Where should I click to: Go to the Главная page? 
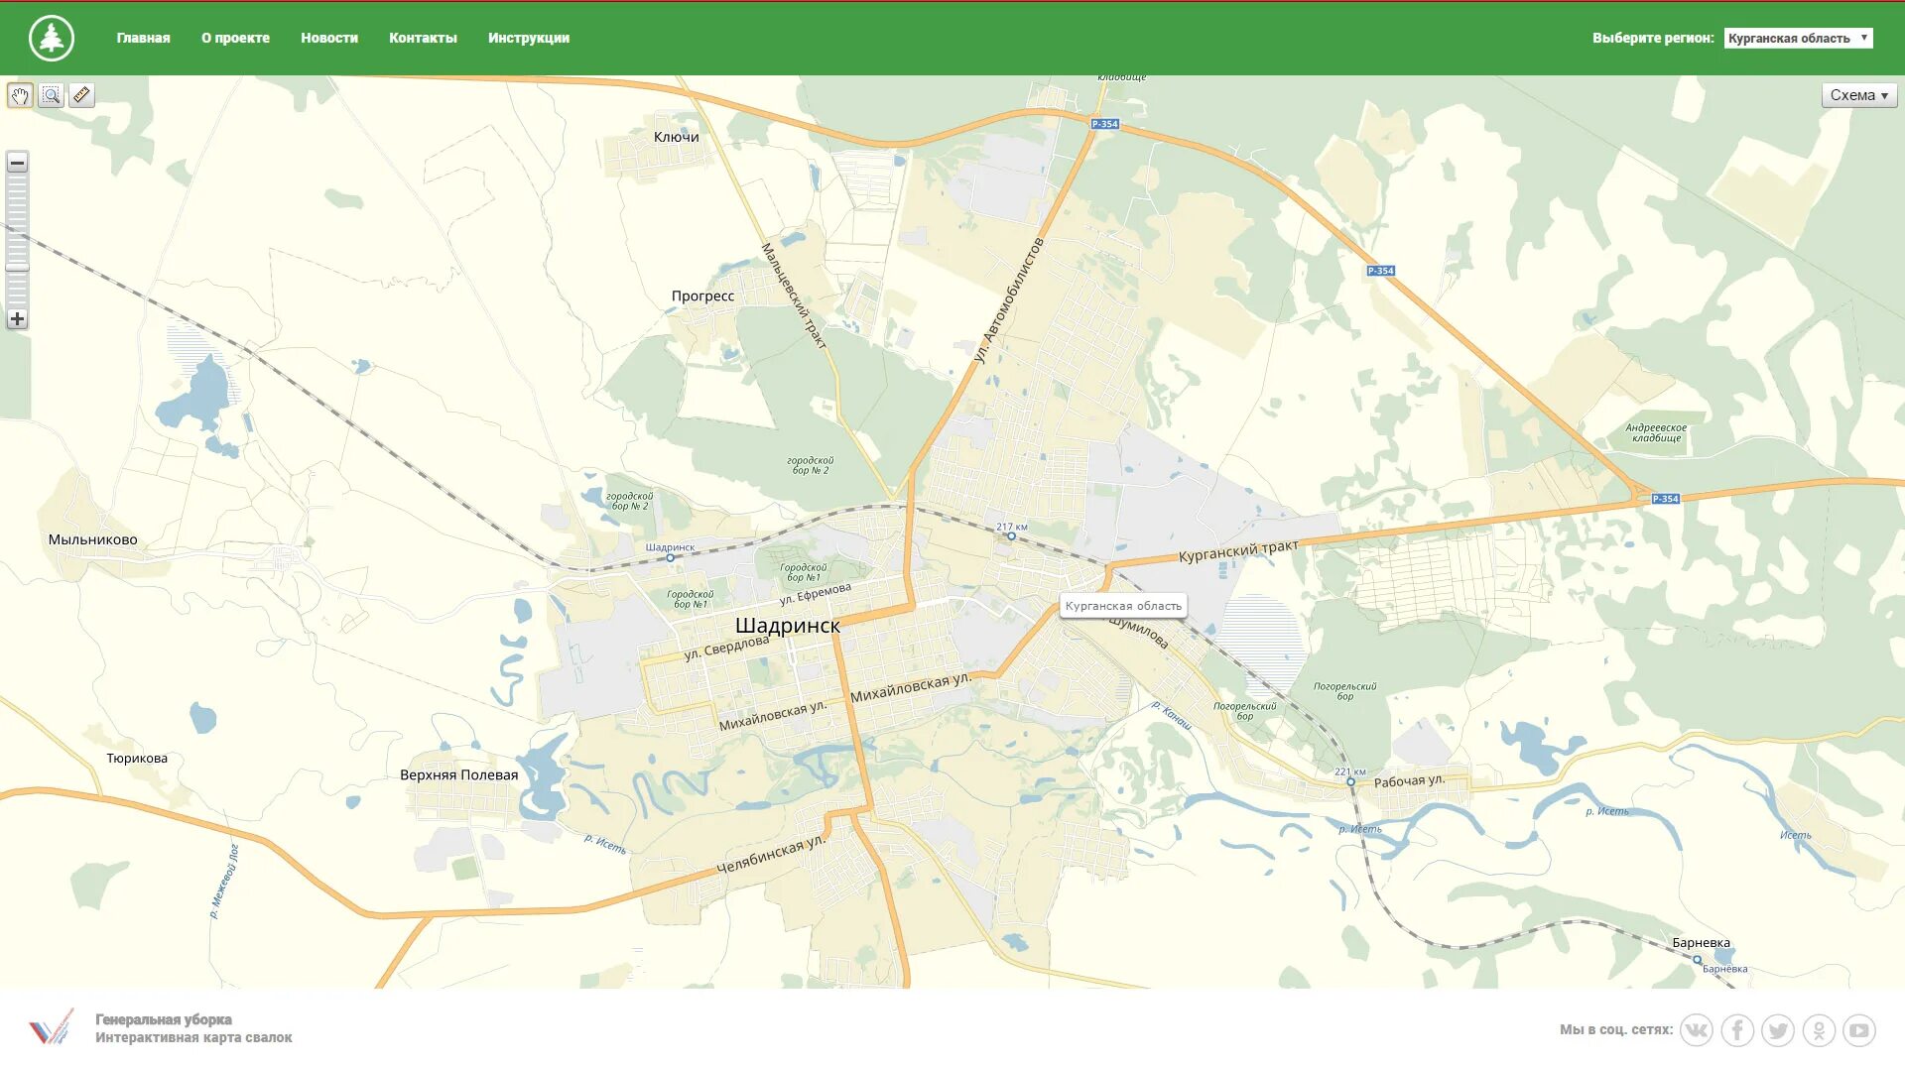(x=143, y=38)
